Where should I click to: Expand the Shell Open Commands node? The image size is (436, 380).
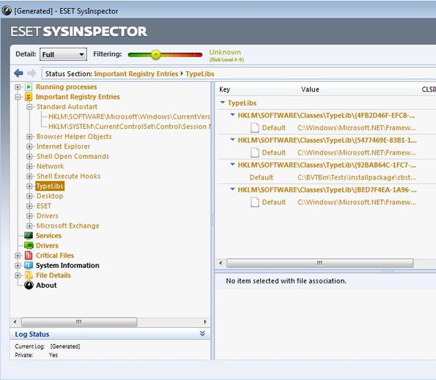click(29, 157)
